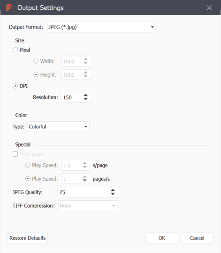
Task: Close the Output Settings dialog
Action: click(x=209, y=8)
